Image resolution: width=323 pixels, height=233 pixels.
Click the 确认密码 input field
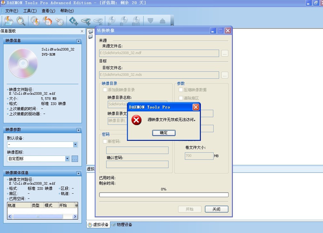[137, 164]
